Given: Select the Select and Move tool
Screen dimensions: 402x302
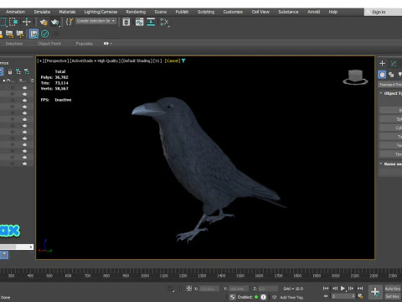Looking at the screenshot, I should click(27, 22).
